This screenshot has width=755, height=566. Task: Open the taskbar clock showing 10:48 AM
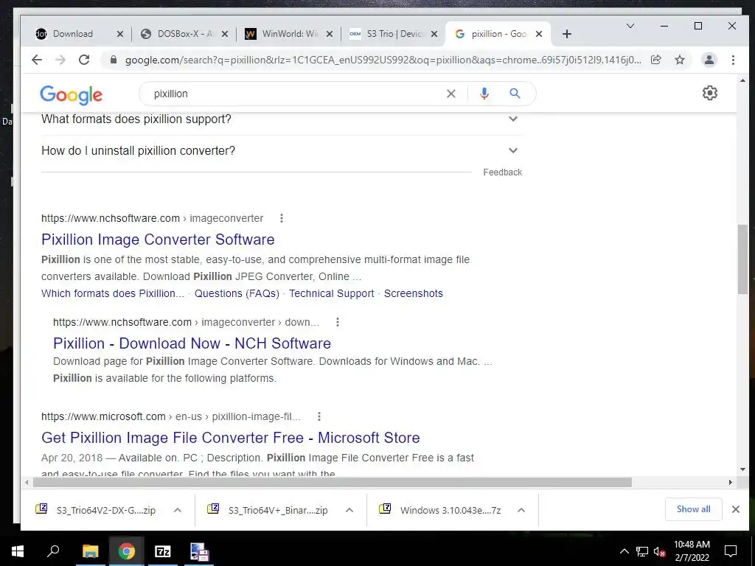click(692, 551)
